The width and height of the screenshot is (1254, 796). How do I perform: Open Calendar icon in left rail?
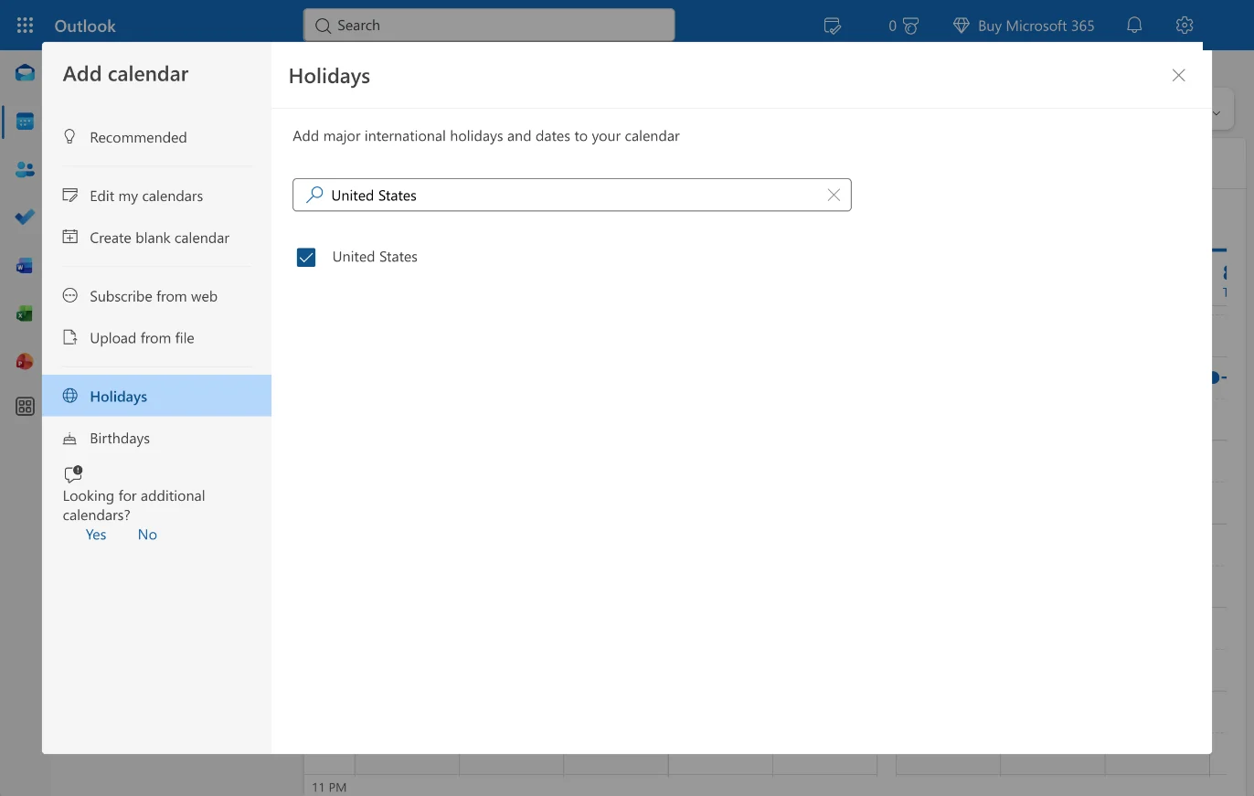[x=25, y=122]
